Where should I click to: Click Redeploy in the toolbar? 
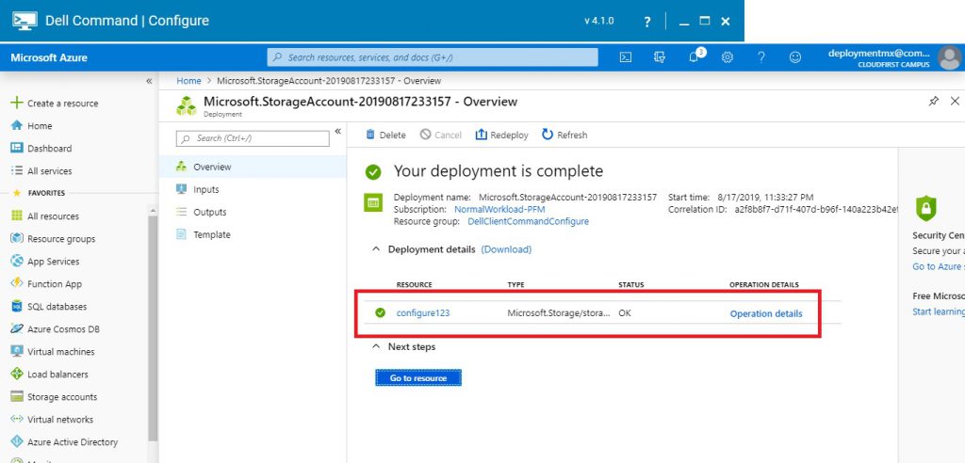[x=502, y=135]
